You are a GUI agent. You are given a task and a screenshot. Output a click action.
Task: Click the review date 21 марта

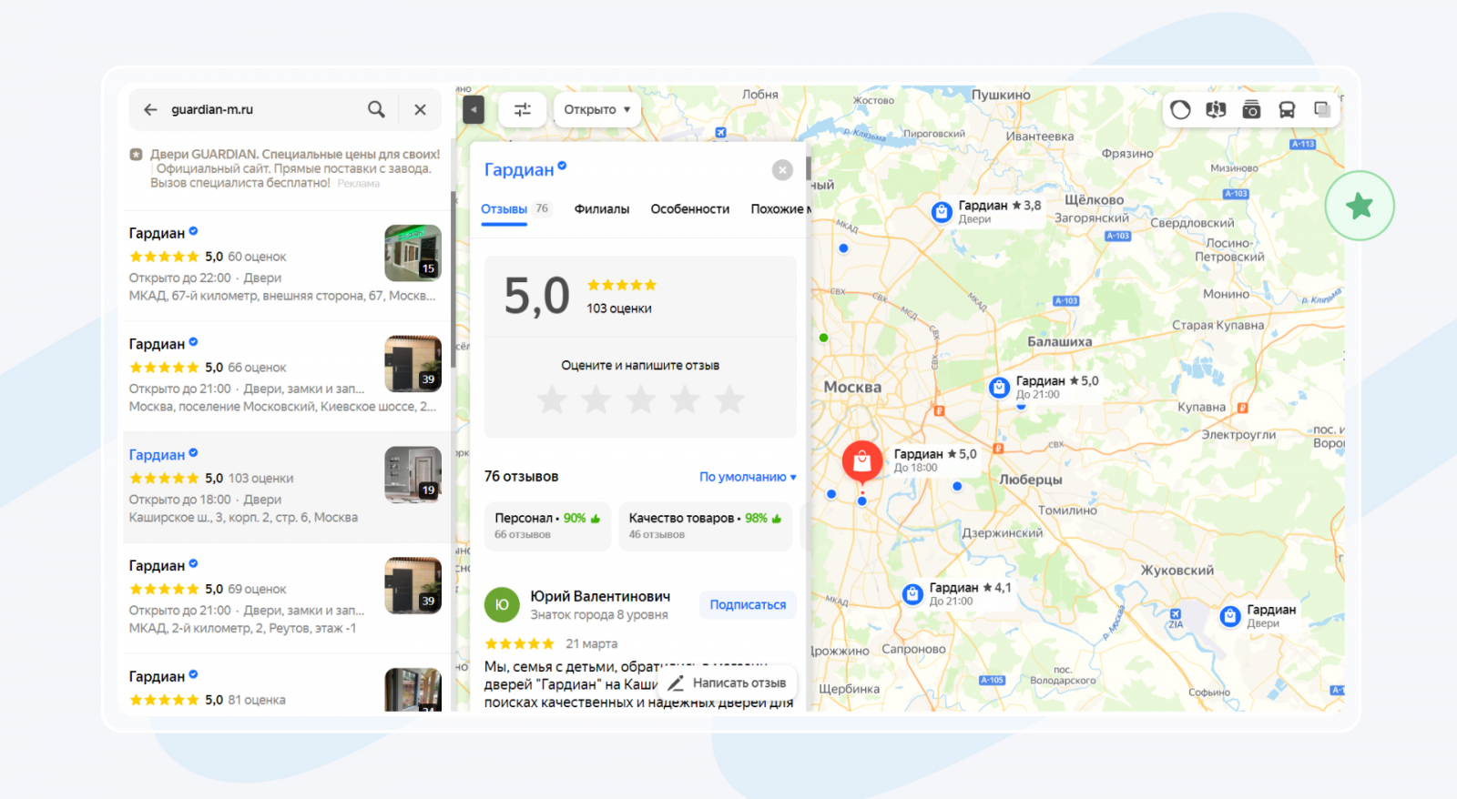tap(592, 644)
